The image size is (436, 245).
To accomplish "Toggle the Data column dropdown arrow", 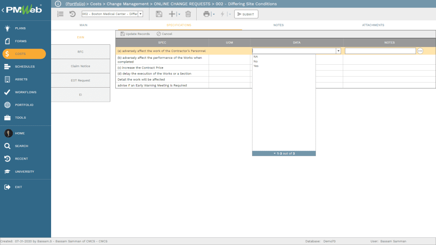I will (338, 51).
